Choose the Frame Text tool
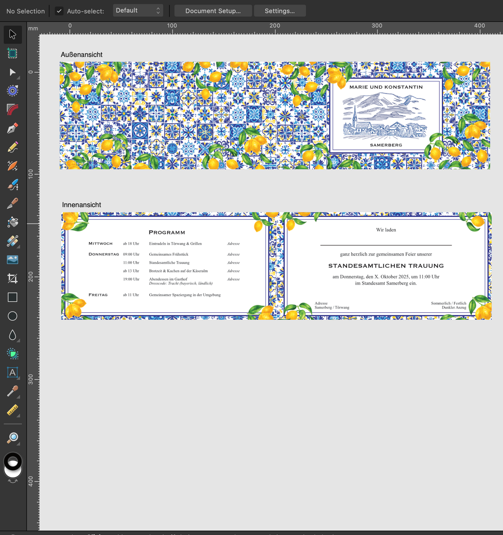The image size is (503, 535). (13, 372)
